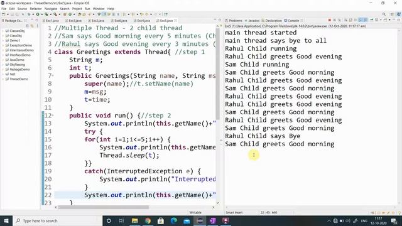This screenshot has width=402, height=226.
Task: Minimize the Package Explorer view
Action: coord(32,19)
